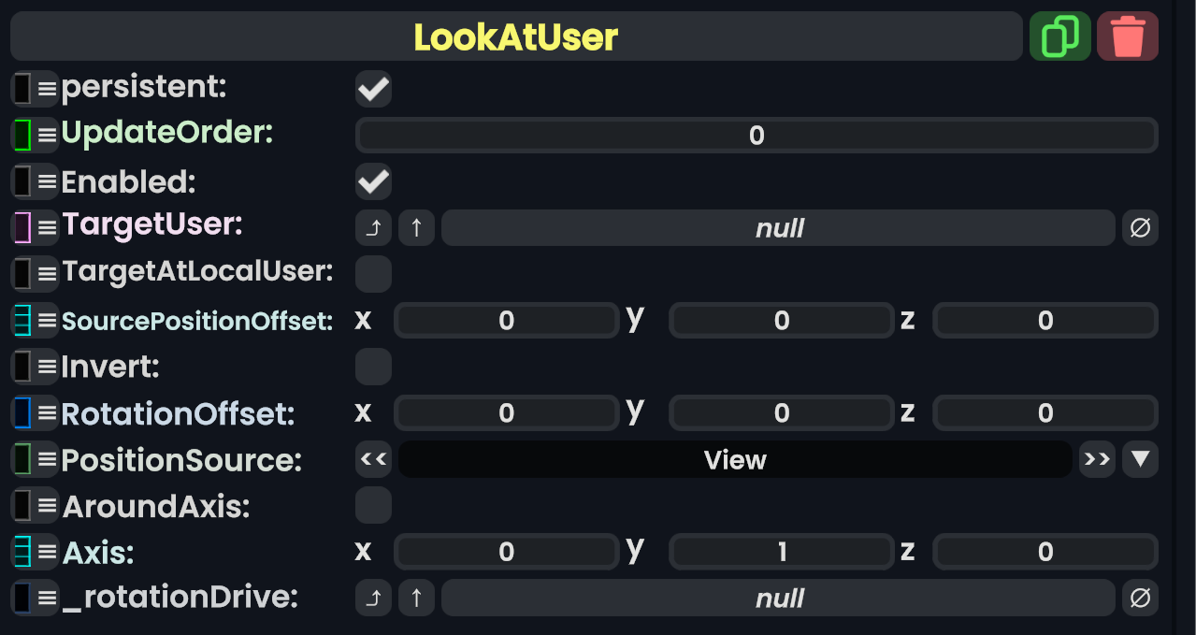Click the UpdateOrder value field
This screenshot has width=1196, height=635.
tap(756, 136)
